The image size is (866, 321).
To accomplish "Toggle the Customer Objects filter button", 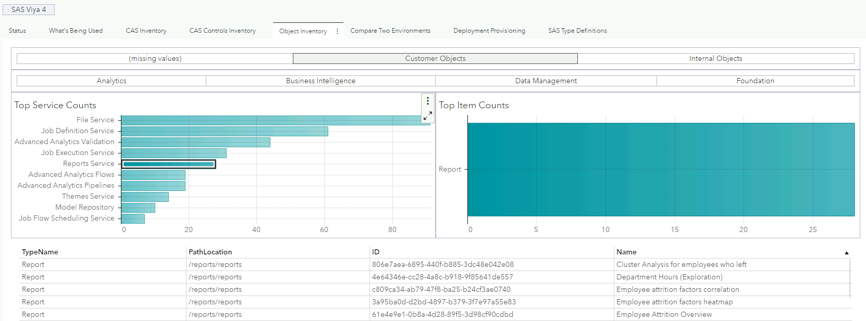I will (x=435, y=59).
